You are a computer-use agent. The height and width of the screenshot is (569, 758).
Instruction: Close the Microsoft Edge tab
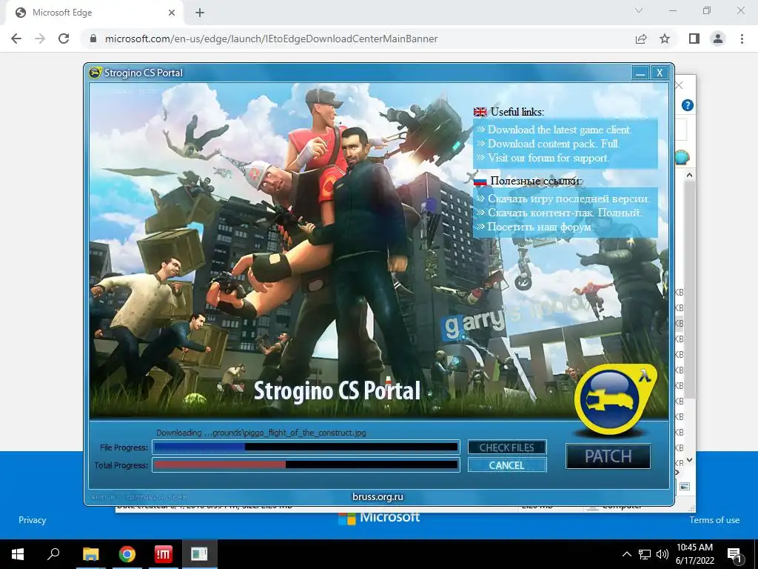[x=172, y=13]
